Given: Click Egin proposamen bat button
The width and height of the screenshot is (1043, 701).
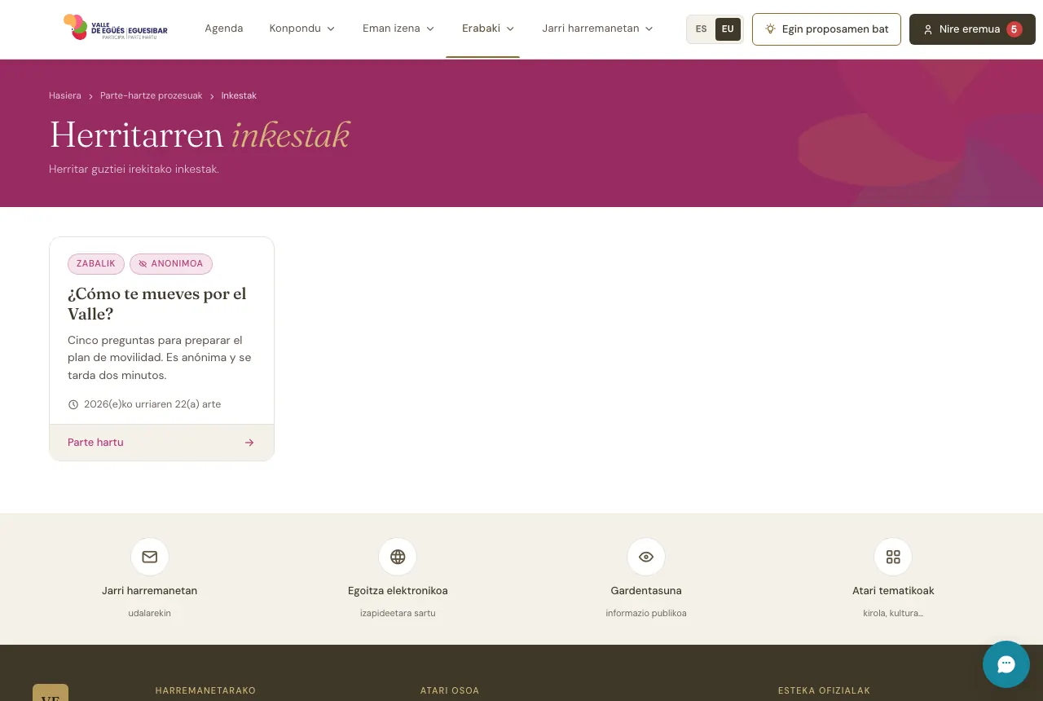Looking at the screenshot, I should [826, 29].
